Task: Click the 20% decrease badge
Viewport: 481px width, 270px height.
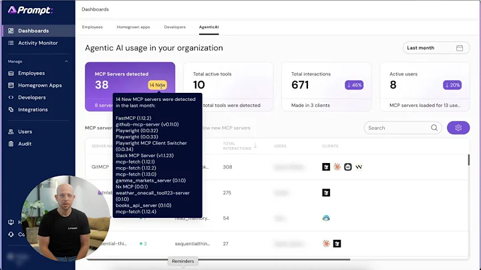Action: tap(452, 85)
